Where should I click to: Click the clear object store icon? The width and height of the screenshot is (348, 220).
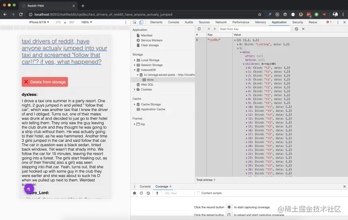pos(296,29)
